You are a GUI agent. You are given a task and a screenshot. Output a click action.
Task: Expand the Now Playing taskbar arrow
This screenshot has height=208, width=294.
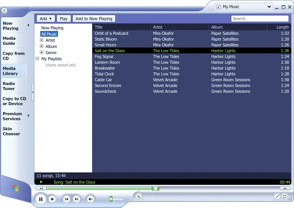29,25
